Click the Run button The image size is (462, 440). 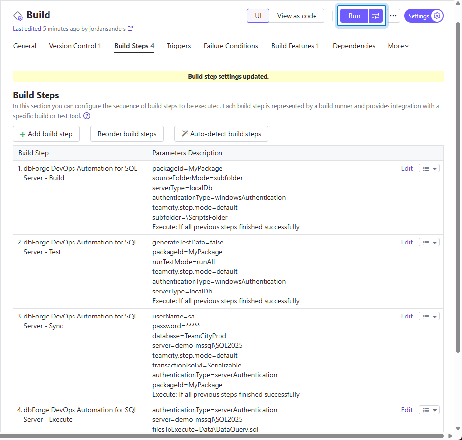coord(354,16)
